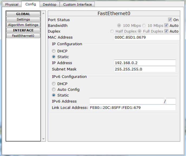
Task: Click the Link Local Address field
Action: click(x=132, y=108)
